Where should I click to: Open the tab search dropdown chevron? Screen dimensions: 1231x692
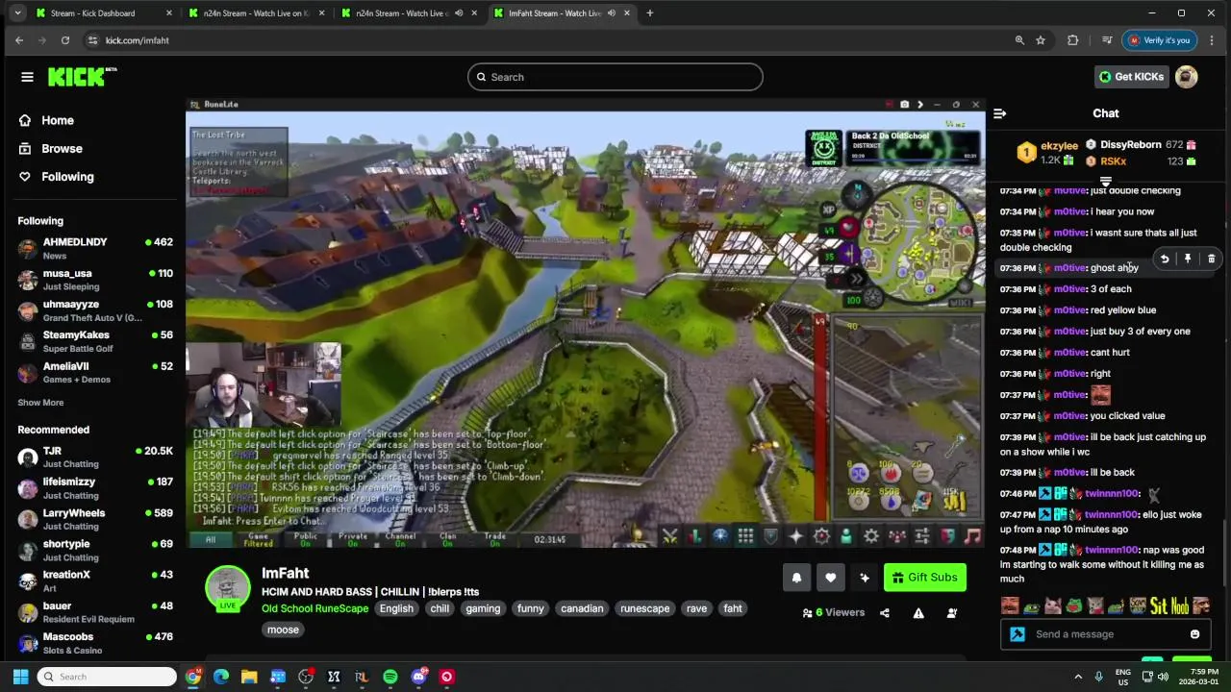point(17,13)
